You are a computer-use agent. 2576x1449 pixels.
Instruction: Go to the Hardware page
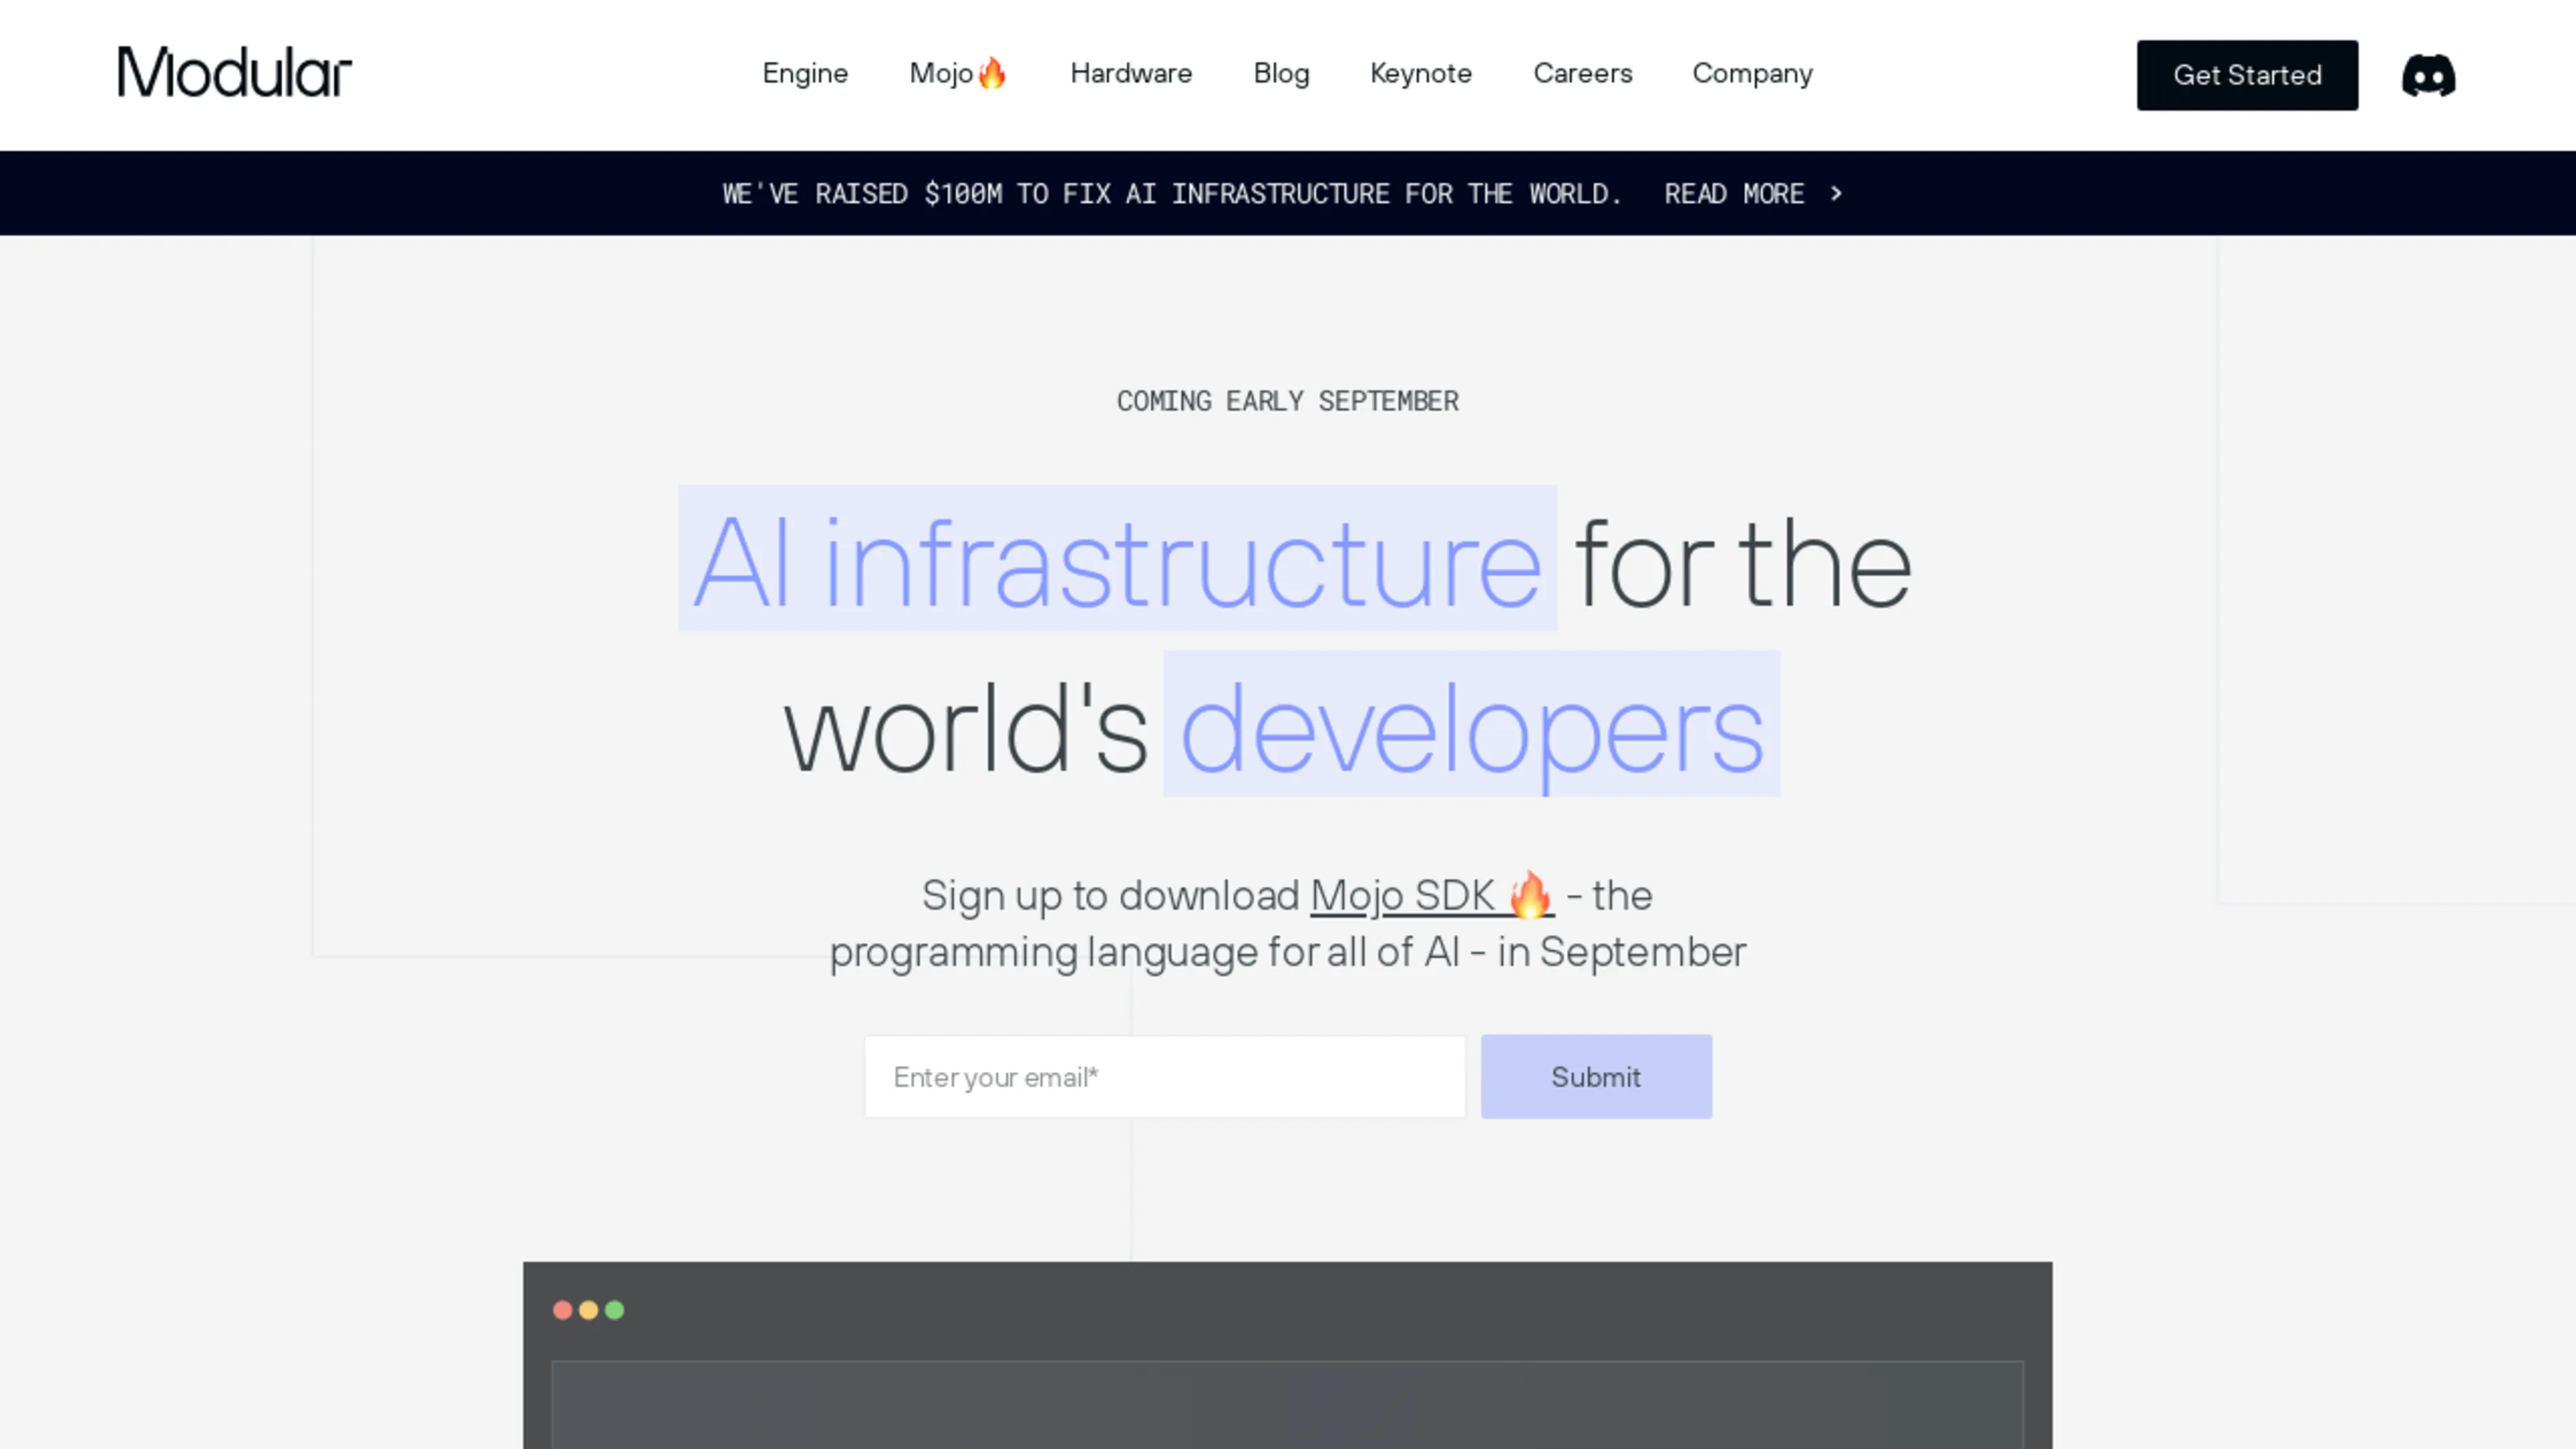coord(1131,74)
